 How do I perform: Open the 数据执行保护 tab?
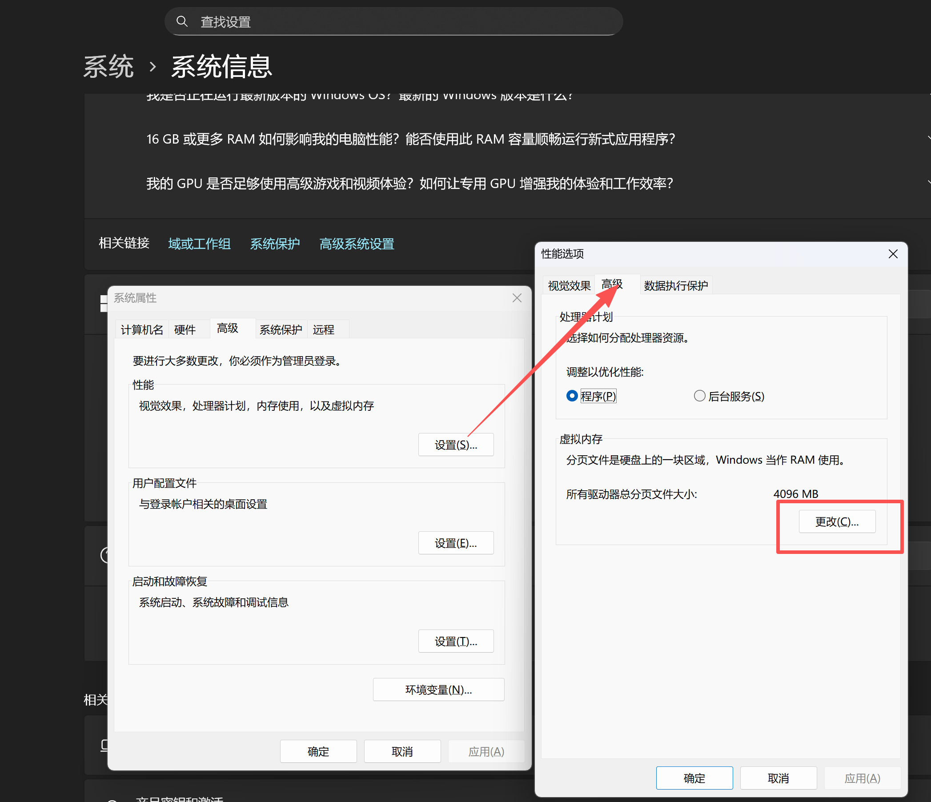[x=675, y=285]
